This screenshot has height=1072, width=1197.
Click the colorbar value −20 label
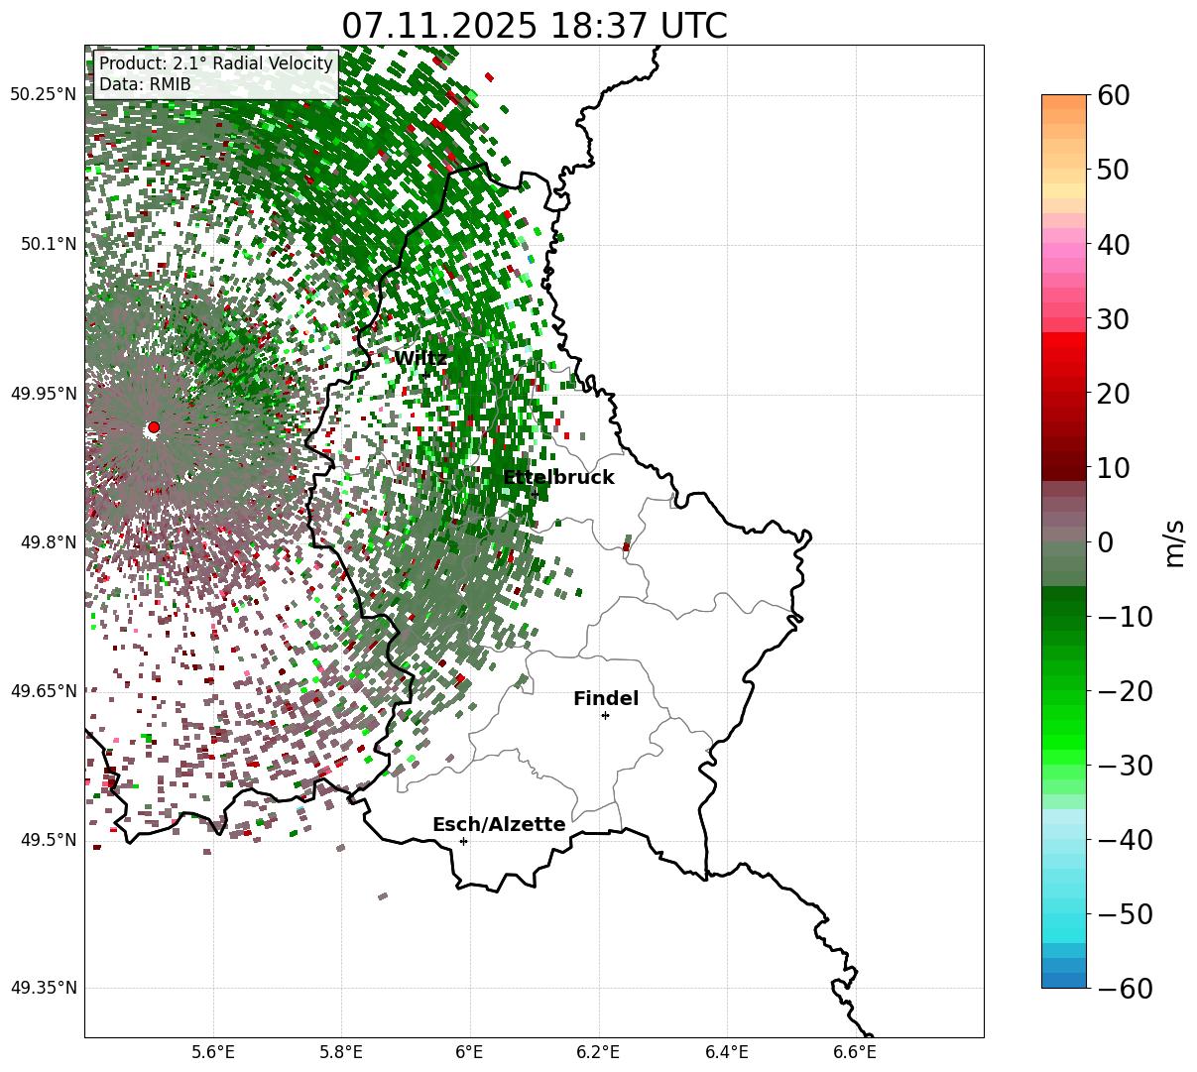[1125, 691]
